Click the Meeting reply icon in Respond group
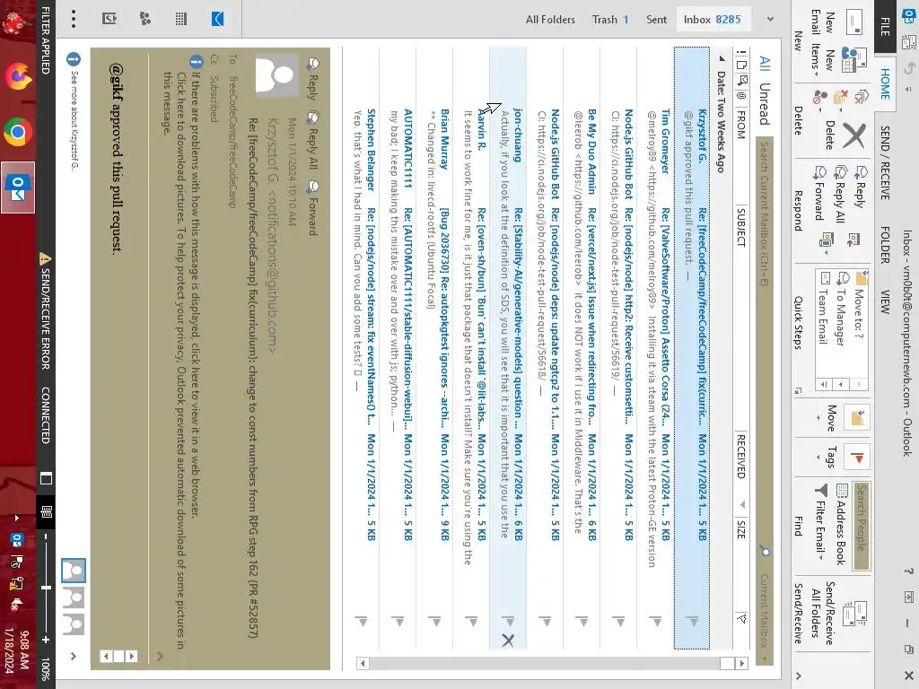This screenshot has width=919, height=689. [x=853, y=239]
